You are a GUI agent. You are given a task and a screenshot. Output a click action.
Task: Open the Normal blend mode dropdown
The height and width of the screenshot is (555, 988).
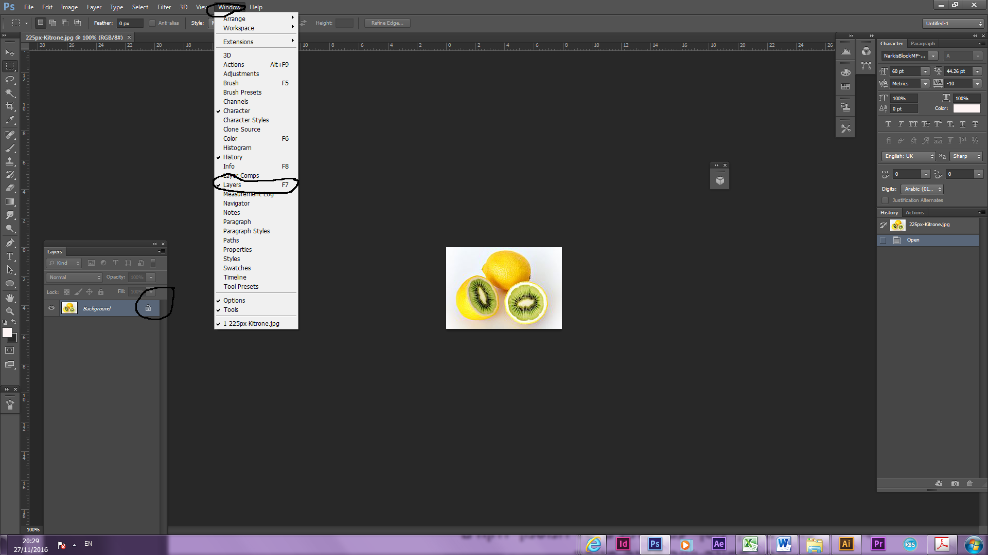pos(75,277)
